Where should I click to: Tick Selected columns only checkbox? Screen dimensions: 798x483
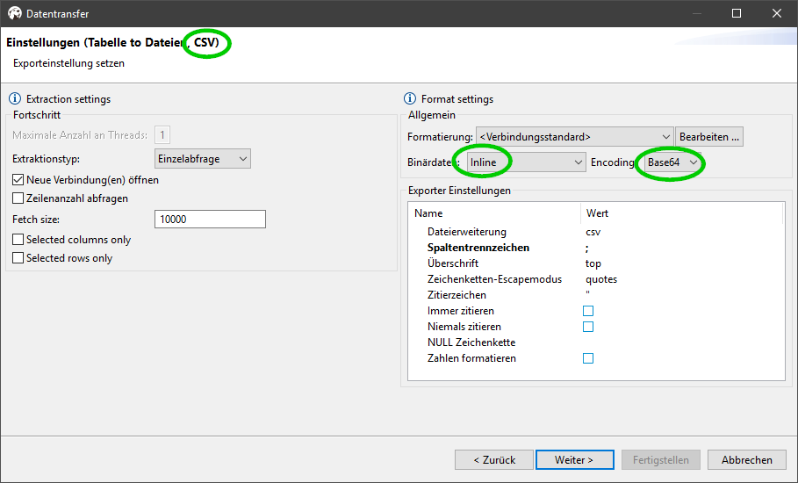point(18,239)
